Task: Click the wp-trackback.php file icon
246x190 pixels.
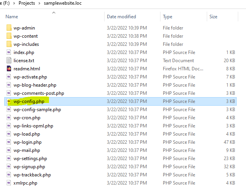Action: click(x=9, y=174)
